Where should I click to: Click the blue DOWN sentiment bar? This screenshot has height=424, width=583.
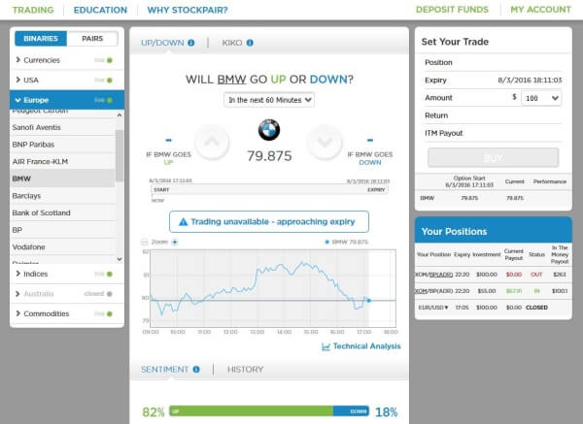(x=351, y=411)
